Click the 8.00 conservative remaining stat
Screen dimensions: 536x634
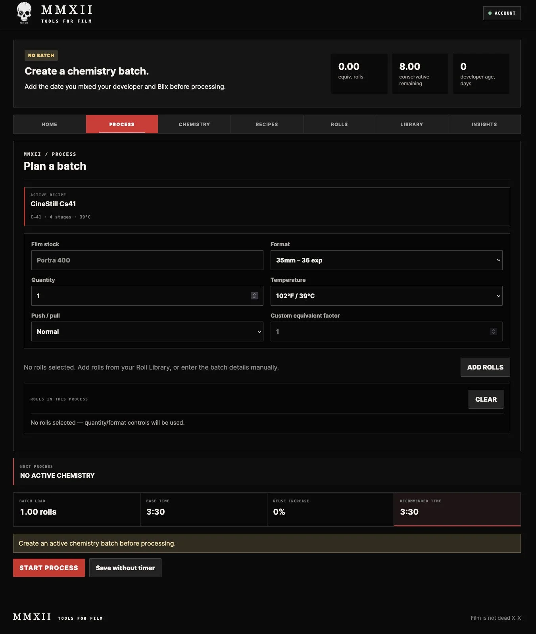point(420,74)
